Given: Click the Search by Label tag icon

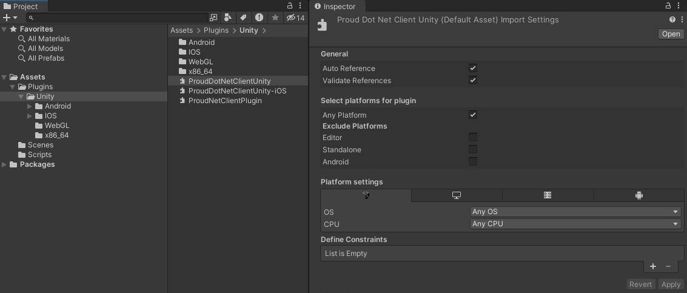Looking at the screenshot, I should pos(243,18).
